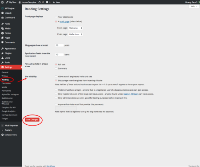Click the Forms sidebar icon

tap(2, 33)
